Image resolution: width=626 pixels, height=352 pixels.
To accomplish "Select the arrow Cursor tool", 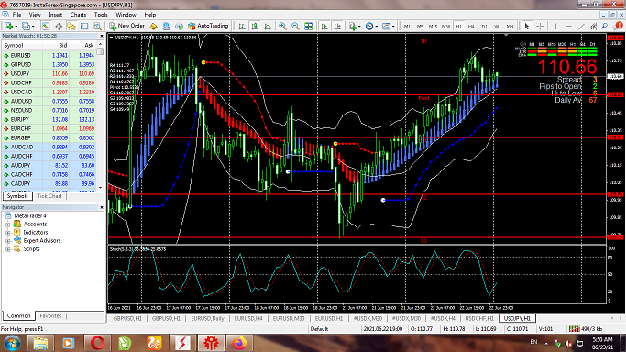I will click(x=527, y=27).
